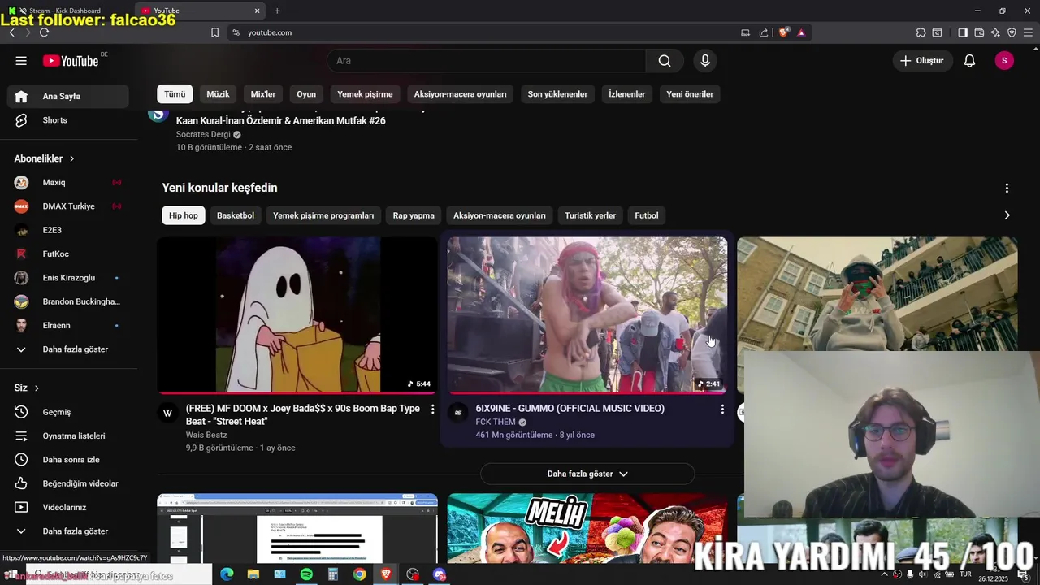Select Yeni öneriler filter chip
The height and width of the screenshot is (585, 1040).
[690, 94]
